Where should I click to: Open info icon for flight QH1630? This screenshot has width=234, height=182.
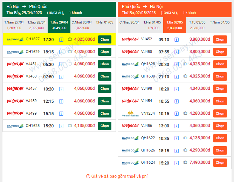[177, 77]
